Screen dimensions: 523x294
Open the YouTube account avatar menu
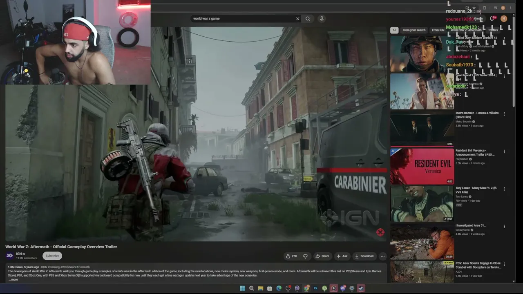(x=504, y=18)
